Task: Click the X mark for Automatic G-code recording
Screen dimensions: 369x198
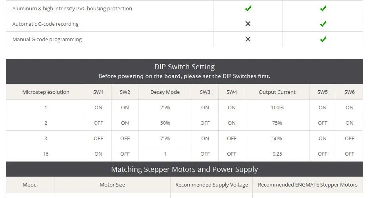Action: point(248,24)
